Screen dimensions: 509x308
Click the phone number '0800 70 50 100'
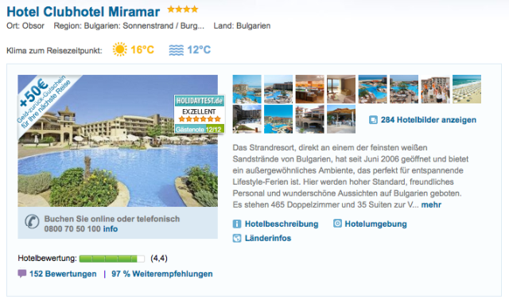[x=72, y=228]
